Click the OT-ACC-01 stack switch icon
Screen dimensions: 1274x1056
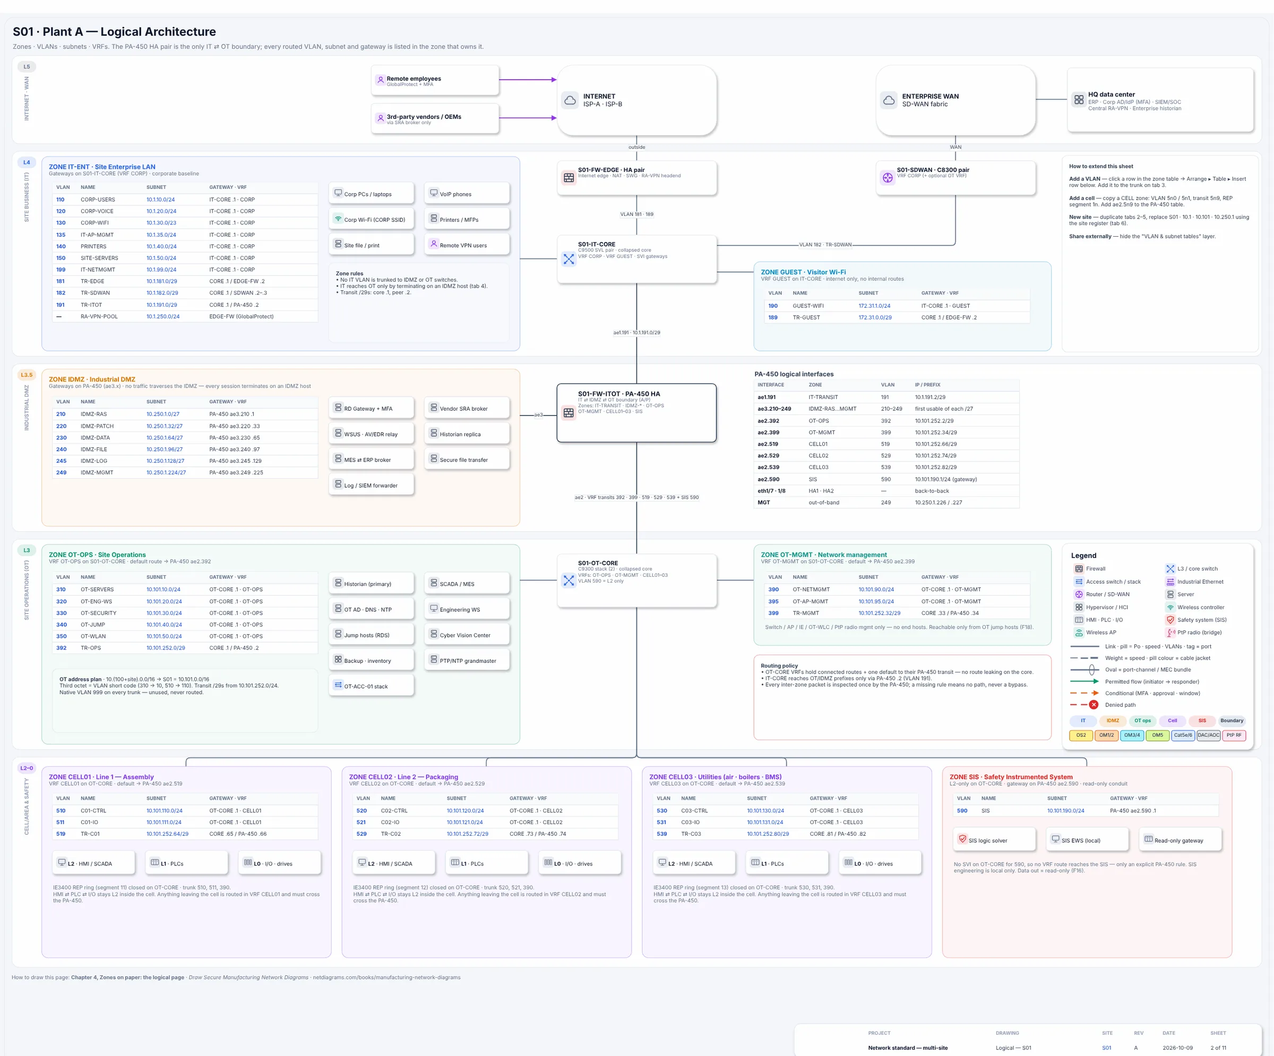(338, 685)
